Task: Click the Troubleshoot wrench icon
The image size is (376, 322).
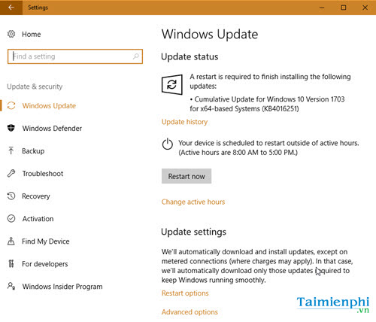Action: click(x=11, y=173)
